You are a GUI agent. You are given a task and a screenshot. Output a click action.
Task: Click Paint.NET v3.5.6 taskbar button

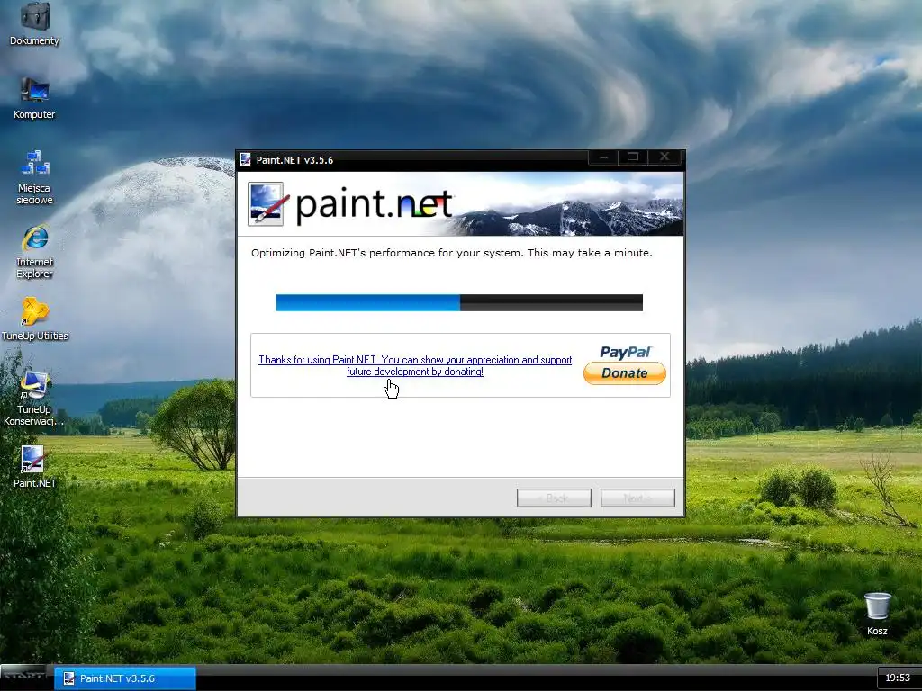tap(125, 678)
